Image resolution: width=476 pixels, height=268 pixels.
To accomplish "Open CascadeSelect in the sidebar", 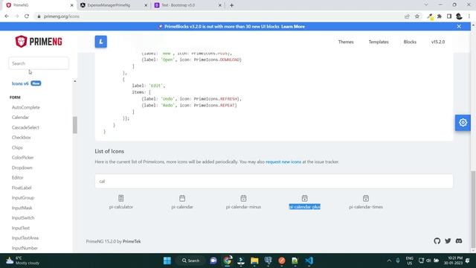I will click(x=25, y=127).
